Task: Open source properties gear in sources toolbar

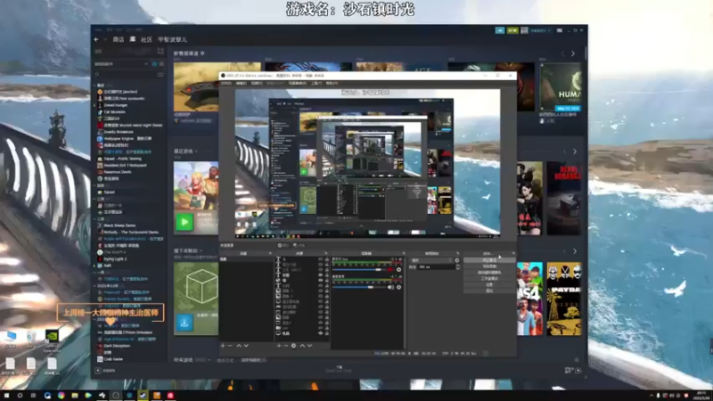Action: point(294,346)
